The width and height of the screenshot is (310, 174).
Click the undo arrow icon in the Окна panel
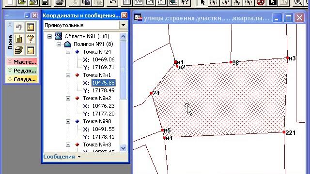[19, 27]
